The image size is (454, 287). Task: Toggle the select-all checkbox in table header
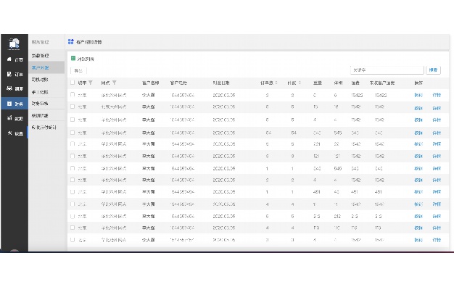point(73,83)
